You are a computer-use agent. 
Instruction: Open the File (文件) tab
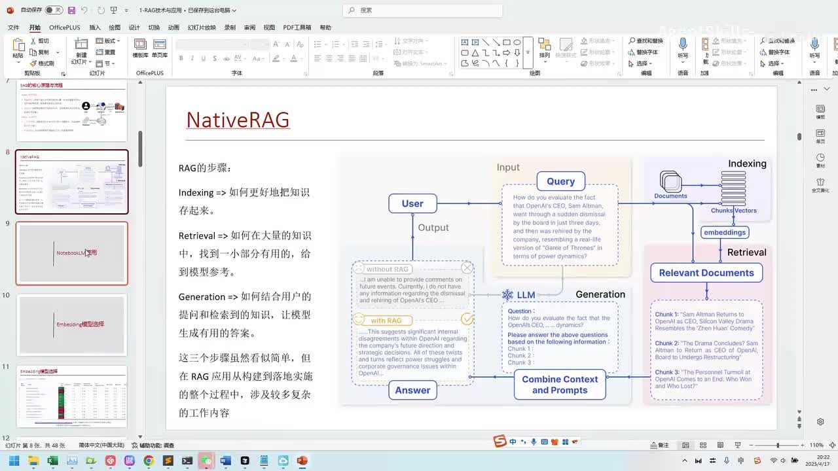click(x=13, y=27)
